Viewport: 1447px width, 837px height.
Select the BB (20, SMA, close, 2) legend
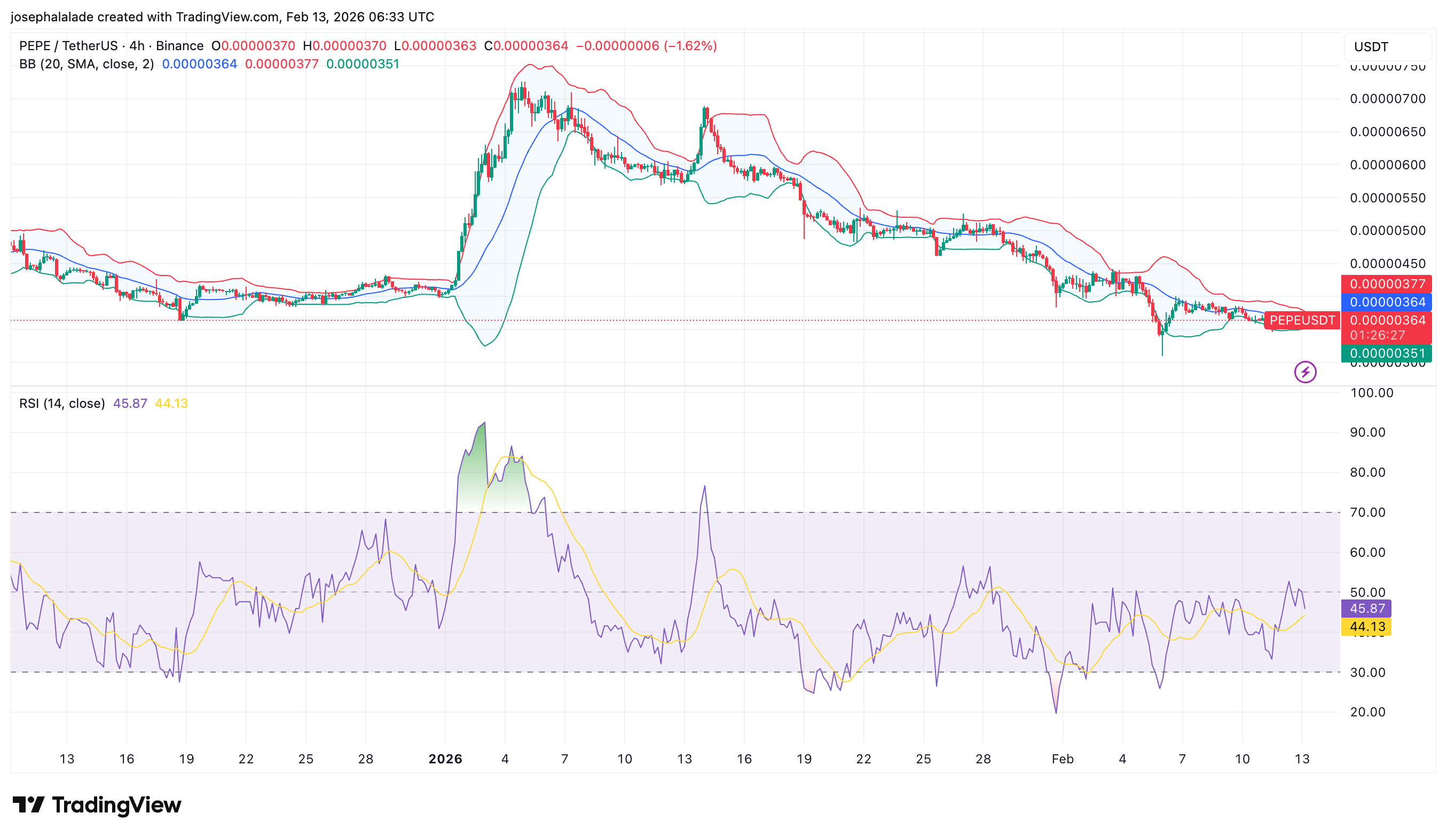86,64
